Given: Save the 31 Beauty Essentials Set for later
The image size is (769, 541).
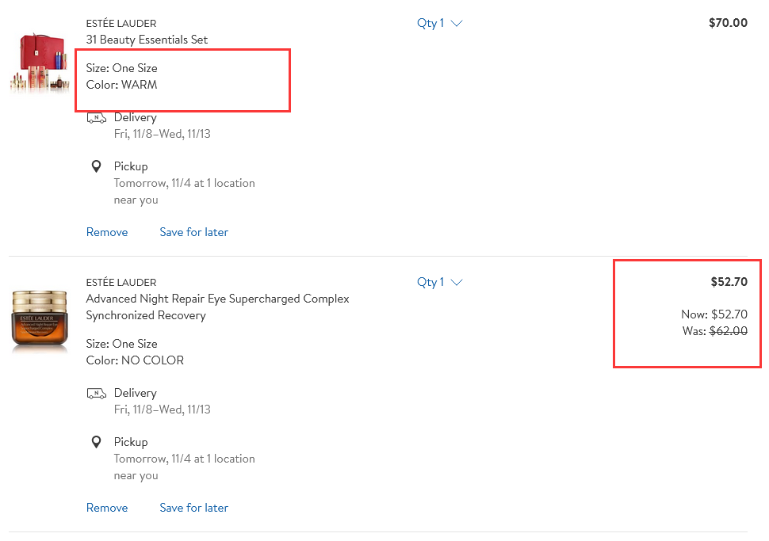Looking at the screenshot, I should tap(193, 232).
